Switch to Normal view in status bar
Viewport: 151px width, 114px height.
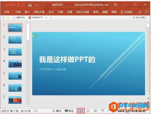[81, 111]
